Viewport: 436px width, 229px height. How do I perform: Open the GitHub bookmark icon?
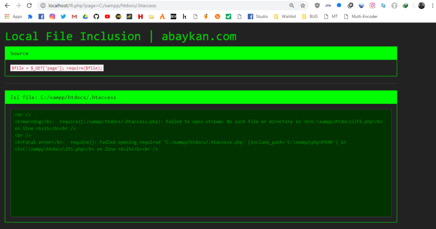pos(96,17)
